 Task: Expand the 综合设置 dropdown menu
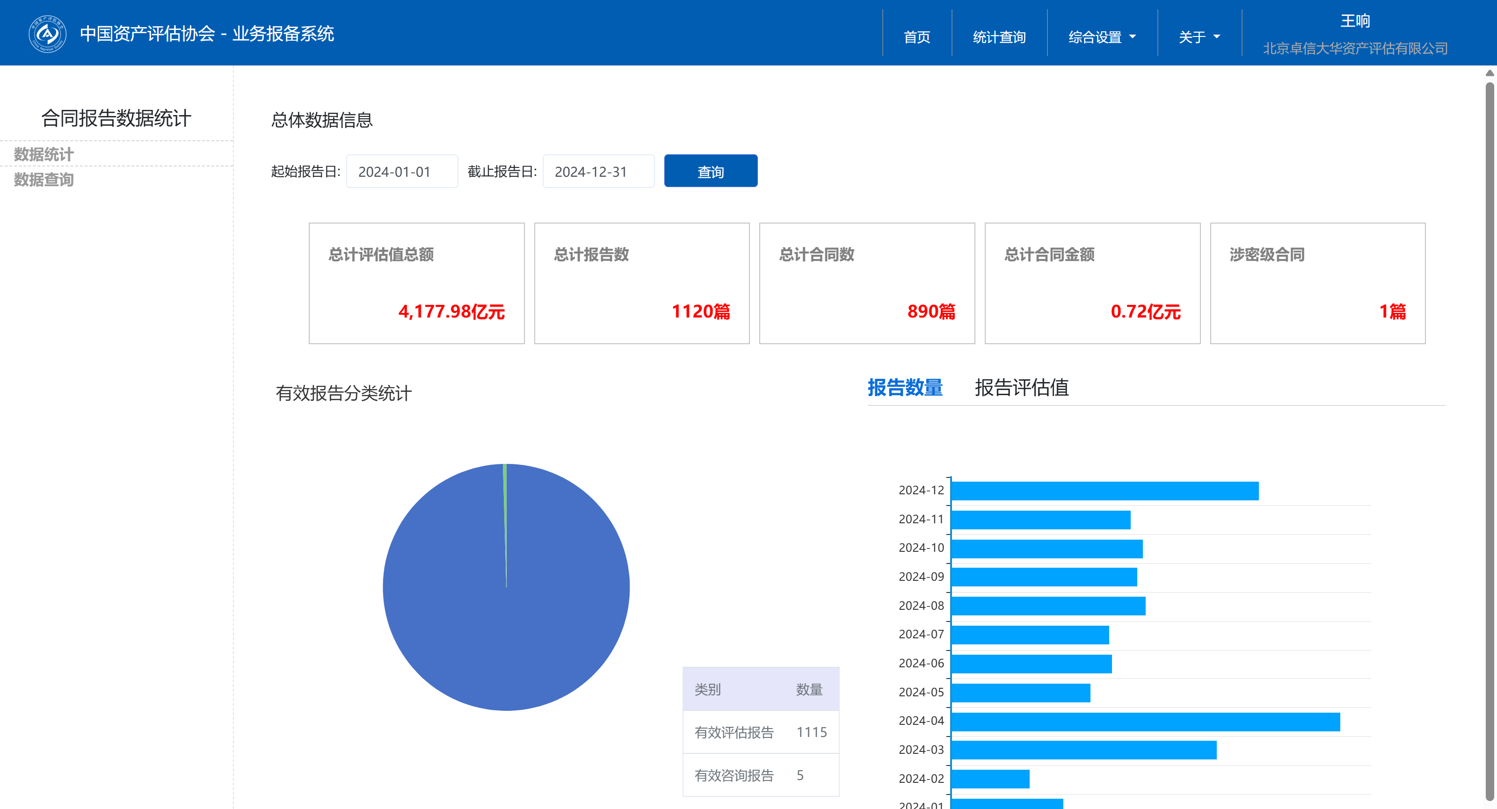(x=1101, y=37)
